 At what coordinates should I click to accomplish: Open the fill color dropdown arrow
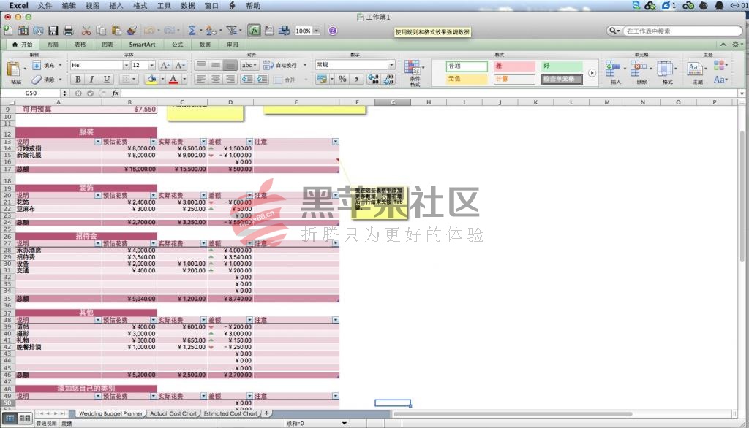tap(162, 79)
